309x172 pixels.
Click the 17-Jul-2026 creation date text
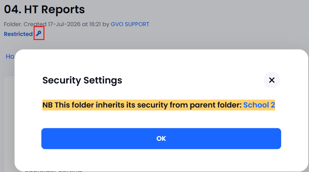point(64,24)
